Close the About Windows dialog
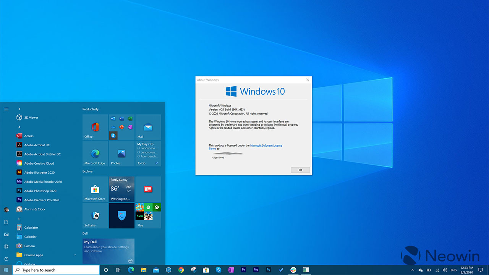 point(308,80)
